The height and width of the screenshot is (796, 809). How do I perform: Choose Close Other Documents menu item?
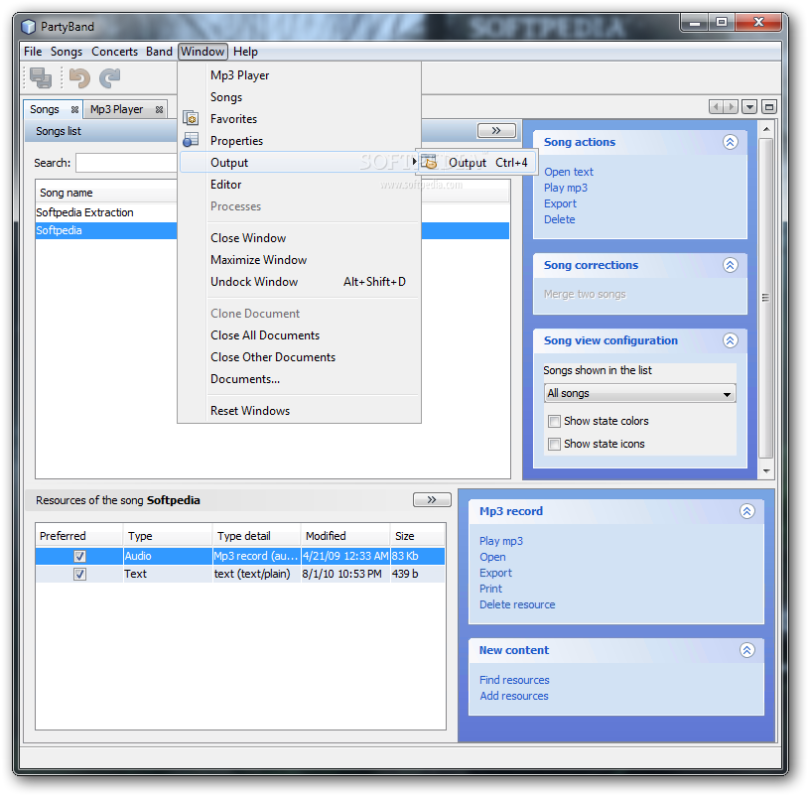point(299,357)
